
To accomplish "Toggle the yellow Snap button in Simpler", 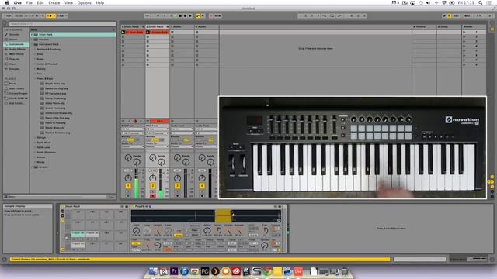I will point(179,236).
